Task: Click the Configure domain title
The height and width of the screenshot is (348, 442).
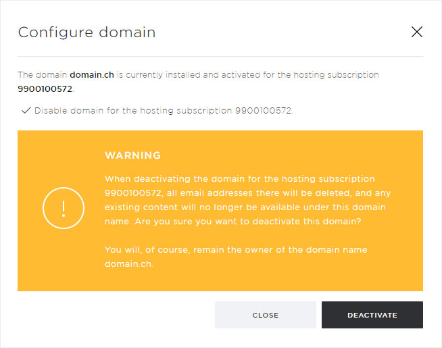Action: pos(87,32)
